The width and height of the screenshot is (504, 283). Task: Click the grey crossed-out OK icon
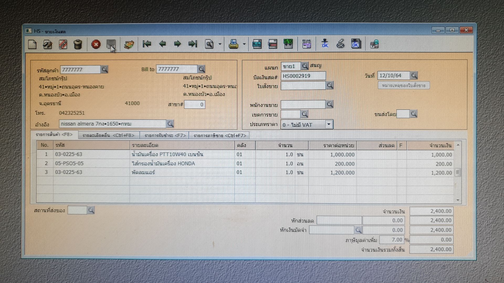[340, 43]
